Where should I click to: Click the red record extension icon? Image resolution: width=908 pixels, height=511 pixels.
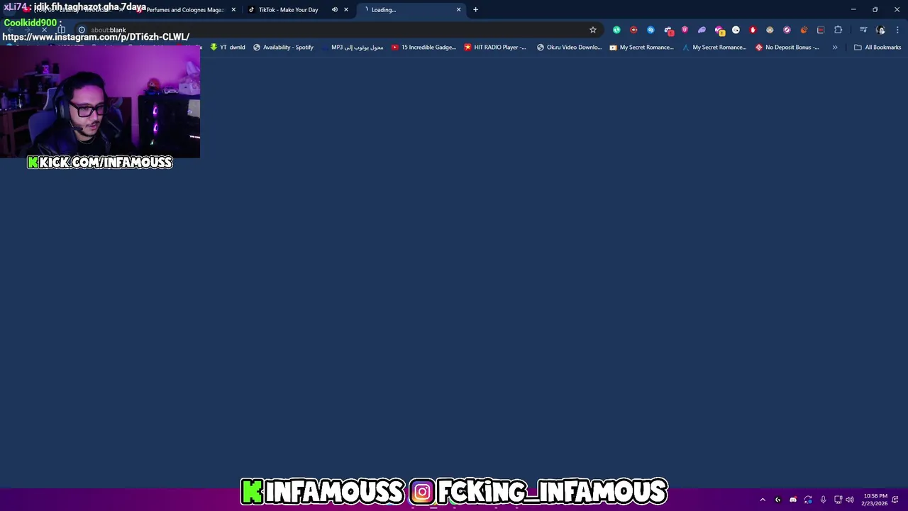[x=633, y=30]
